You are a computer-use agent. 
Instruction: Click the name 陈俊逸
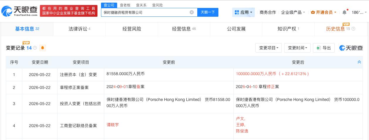242,131
